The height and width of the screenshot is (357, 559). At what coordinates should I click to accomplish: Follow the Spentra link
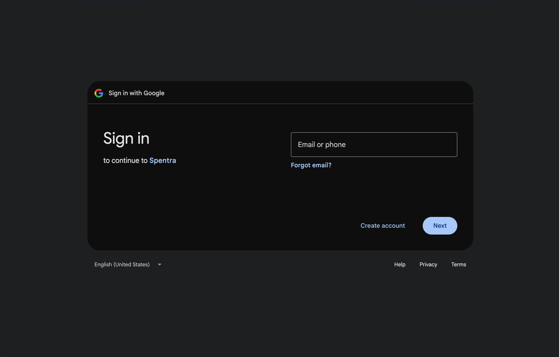(x=163, y=160)
